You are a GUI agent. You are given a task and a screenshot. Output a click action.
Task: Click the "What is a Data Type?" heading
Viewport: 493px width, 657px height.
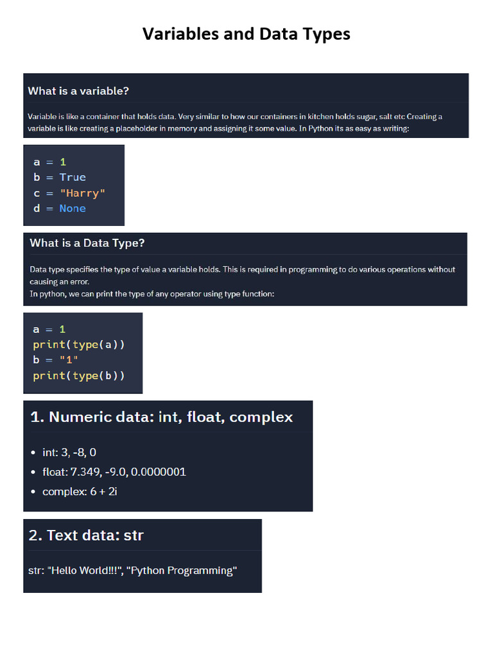pyautogui.click(x=87, y=243)
